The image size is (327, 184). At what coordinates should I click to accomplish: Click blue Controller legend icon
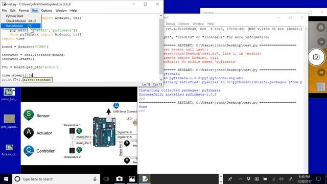point(29,151)
